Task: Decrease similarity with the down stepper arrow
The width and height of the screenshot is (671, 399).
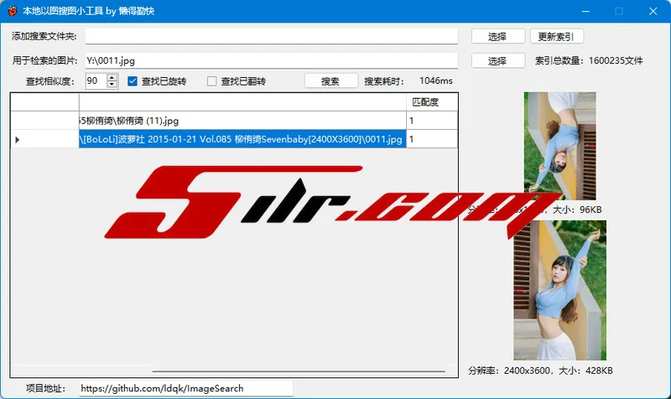Action: (112, 85)
